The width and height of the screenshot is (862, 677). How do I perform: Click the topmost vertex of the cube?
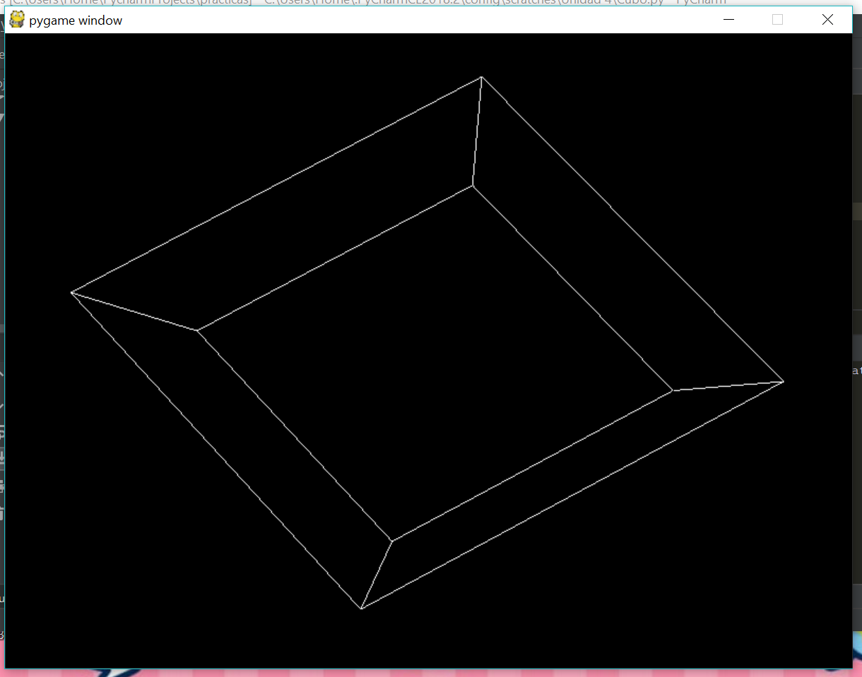pyautogui.click(x=481, y=78)
